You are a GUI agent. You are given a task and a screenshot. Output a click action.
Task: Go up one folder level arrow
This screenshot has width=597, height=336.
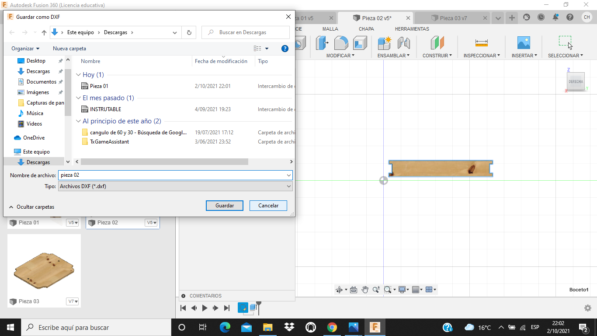[44, 32]
